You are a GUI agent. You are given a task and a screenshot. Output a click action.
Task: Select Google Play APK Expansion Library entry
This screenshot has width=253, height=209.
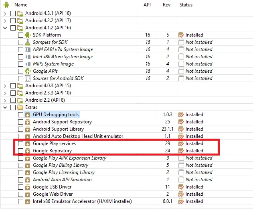pyautogui.click(x=69, y=158)
